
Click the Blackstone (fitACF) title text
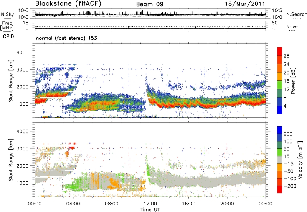[68, 4]
